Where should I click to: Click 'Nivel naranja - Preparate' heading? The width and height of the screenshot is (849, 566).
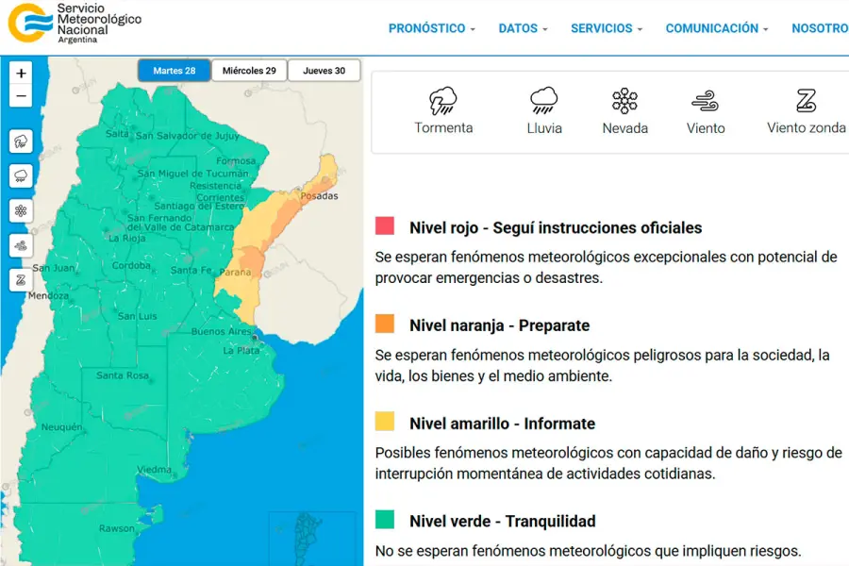pos(499,325)
